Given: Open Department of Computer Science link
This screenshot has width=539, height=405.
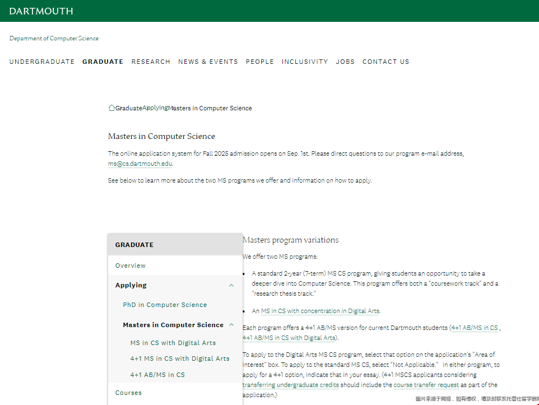Looking at the screenshot, I should pos(54,39).
